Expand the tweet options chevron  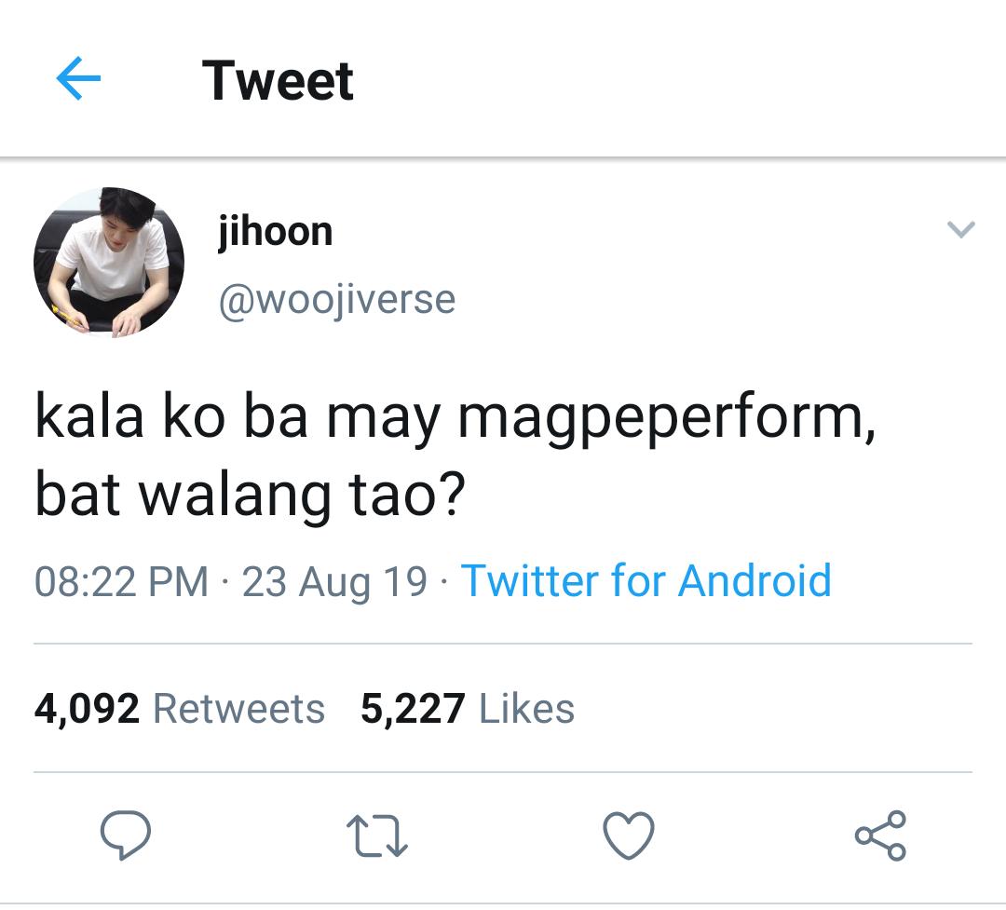pyautogui.click(x=960, y=229)
